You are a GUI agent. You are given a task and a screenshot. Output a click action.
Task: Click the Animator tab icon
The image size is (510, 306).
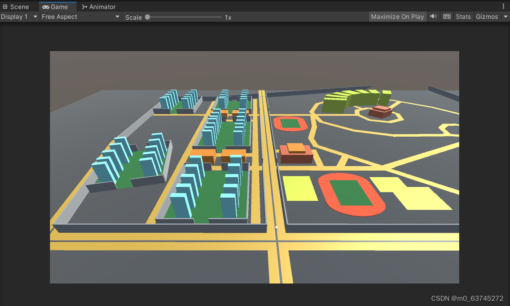coord(84,7)
